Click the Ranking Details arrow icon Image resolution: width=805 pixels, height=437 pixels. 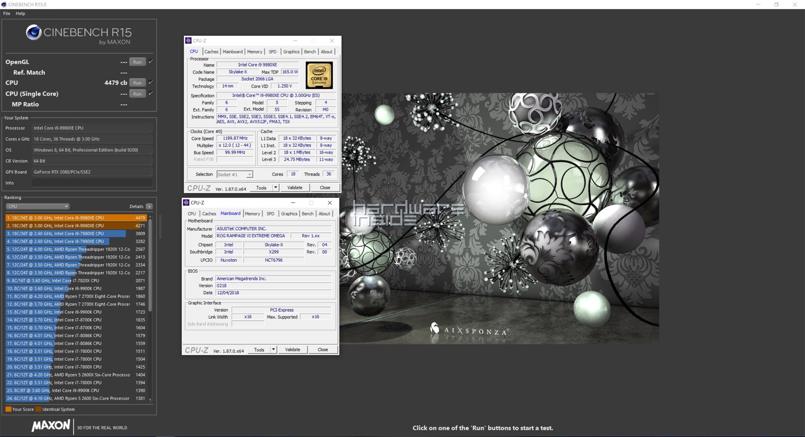click(x=149, y=206)
